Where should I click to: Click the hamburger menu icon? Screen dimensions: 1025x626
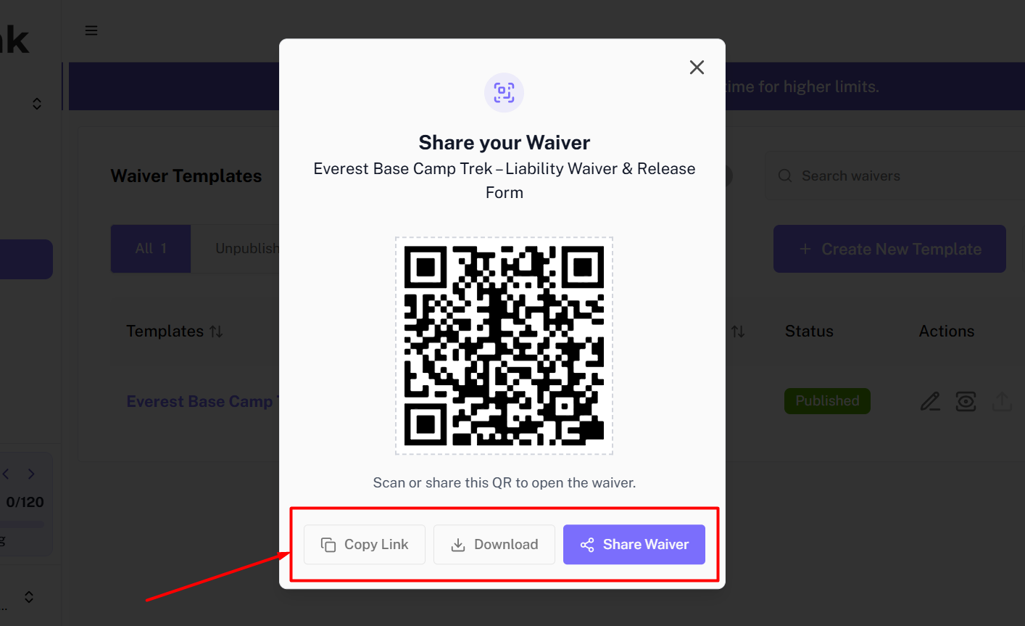91,30
